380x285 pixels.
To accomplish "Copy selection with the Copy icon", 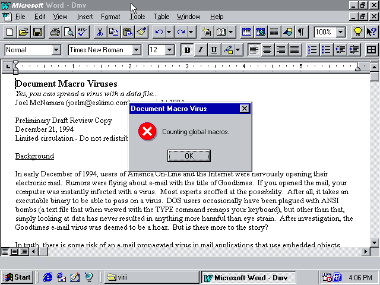I will coord(113,32).
